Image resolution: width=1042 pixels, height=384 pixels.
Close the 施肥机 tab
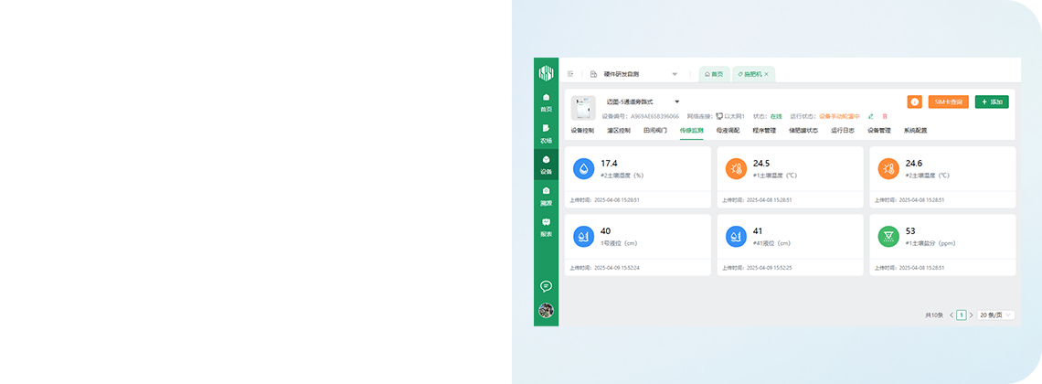pyautogui.click(x=766, y=74)
